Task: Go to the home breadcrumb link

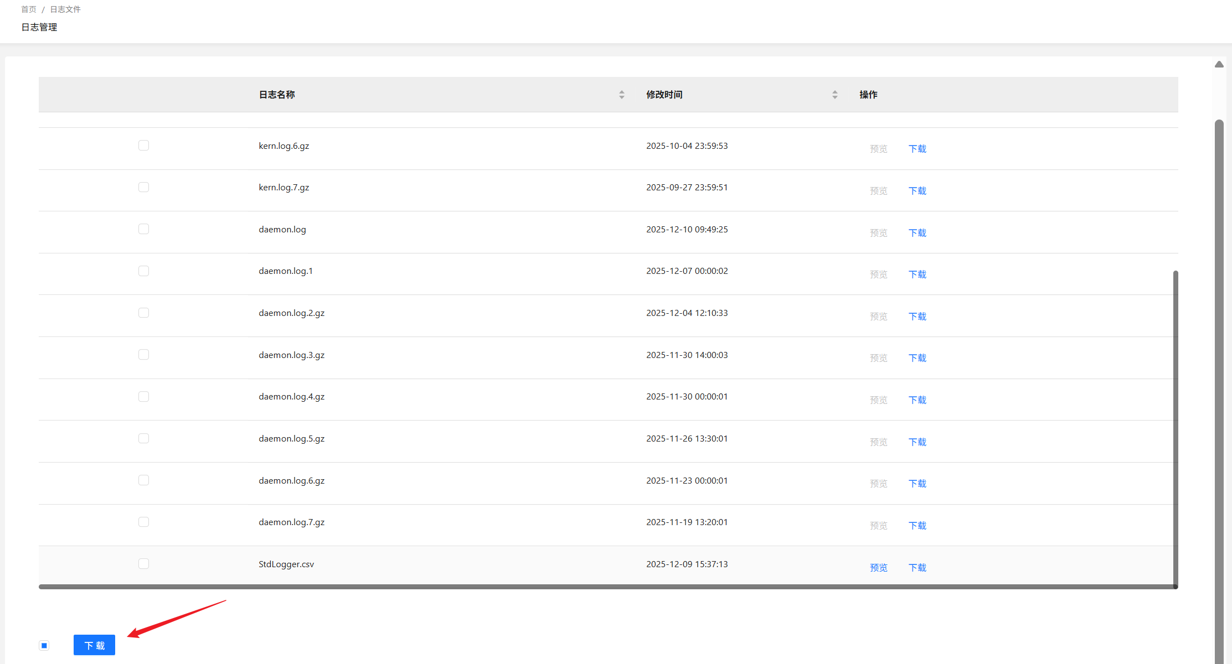Action: [29, 9]
